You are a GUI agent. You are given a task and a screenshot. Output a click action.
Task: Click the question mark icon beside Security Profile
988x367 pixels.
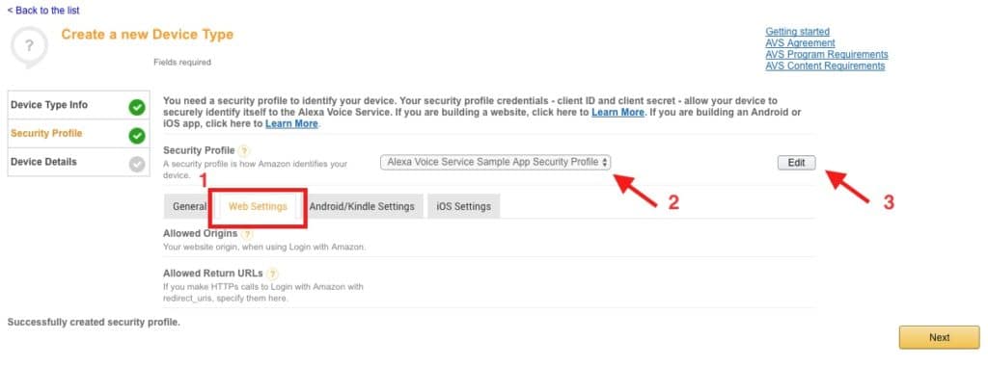click(244, 151)
